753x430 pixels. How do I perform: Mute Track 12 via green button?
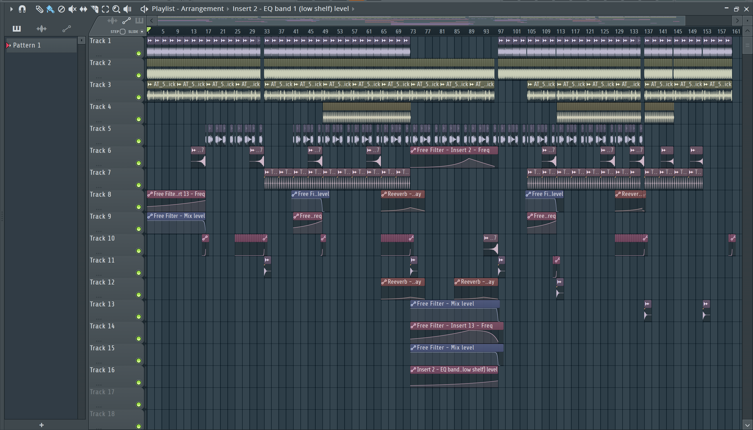coord(138,295)
